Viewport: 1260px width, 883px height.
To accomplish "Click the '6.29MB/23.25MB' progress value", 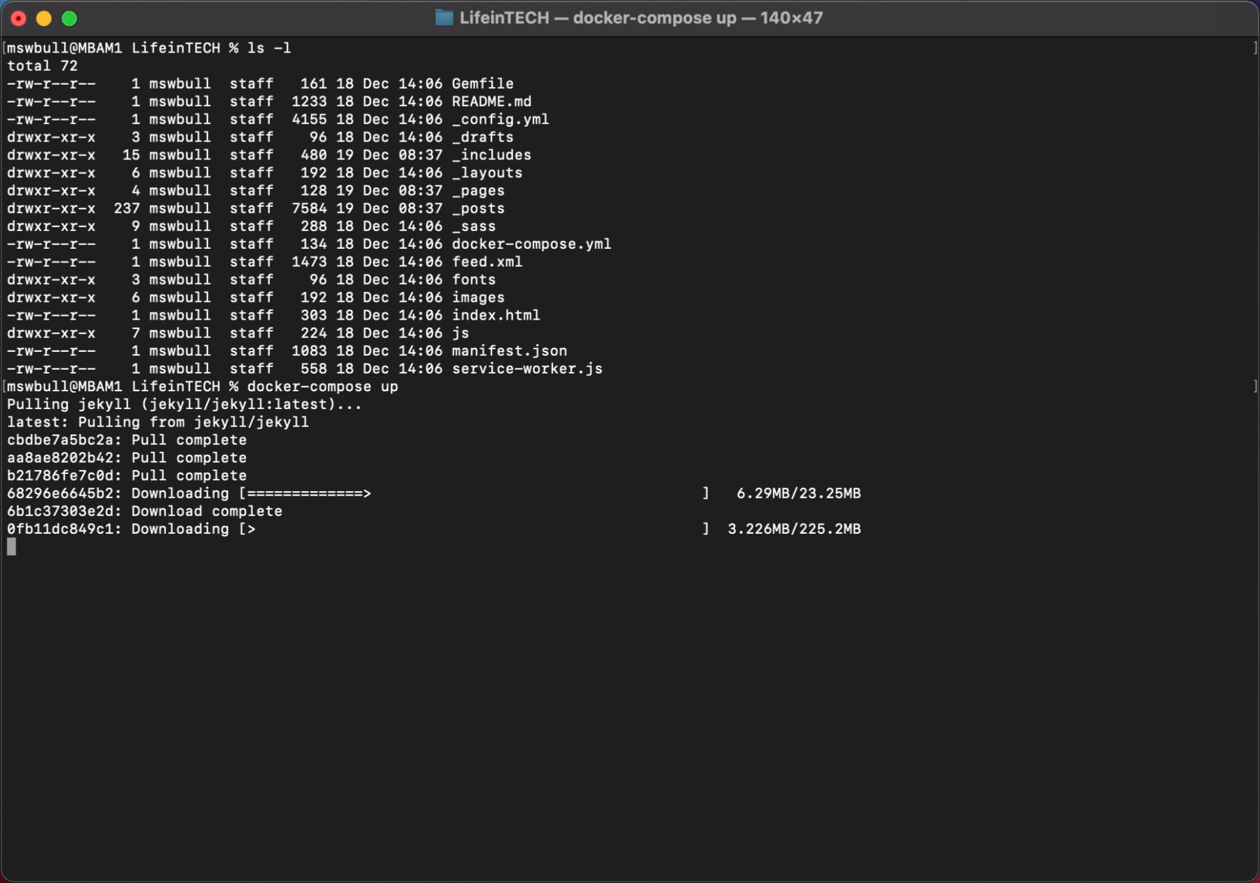I will pyautogui.click(x=799, y=493).
